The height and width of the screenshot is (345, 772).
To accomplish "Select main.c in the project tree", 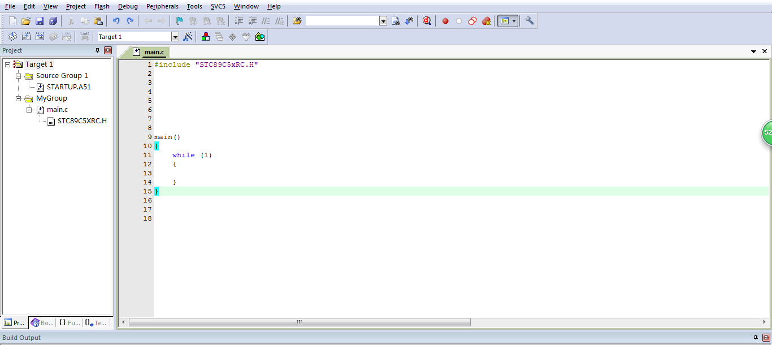I will tap(57, 110).
